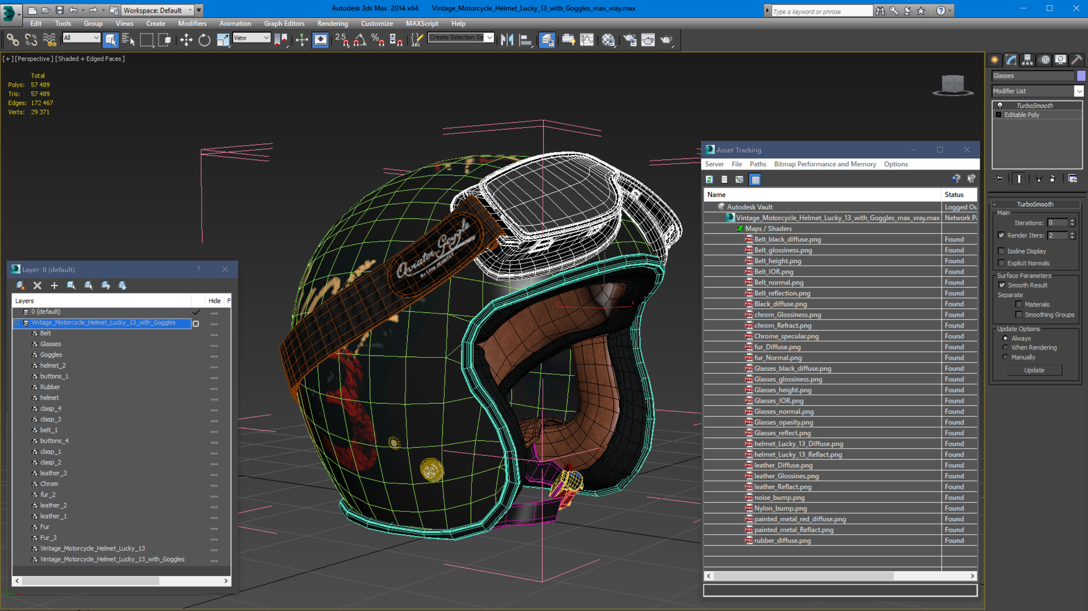Open the Graph Editors menu
Viewport: 1088px width, 611px height.
point(284,24)
